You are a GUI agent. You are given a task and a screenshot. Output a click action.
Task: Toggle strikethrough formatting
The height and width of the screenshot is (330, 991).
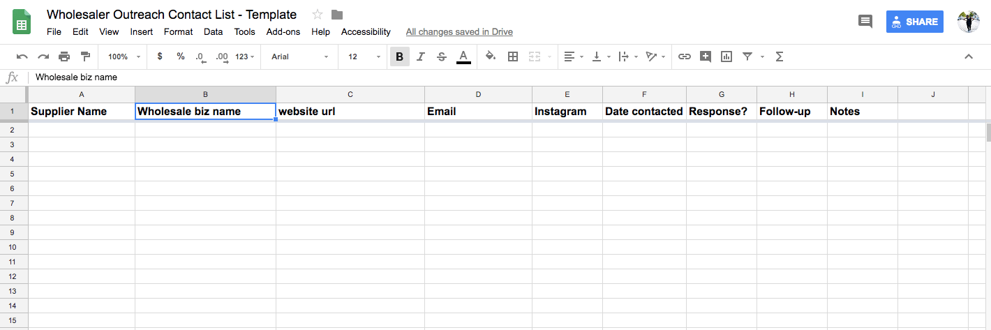pyautogui.click(x=442, y=57)
